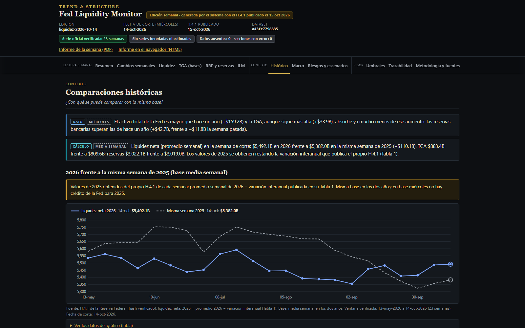Switch to the Cambios semanales tab

pyautogui.click(x=136, y=66)
